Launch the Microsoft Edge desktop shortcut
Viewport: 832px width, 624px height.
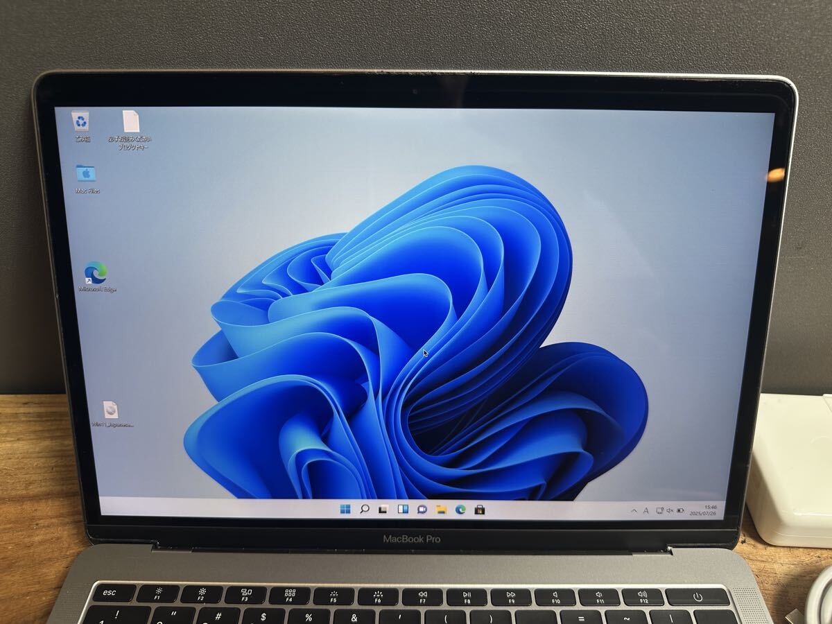(96, 276)
